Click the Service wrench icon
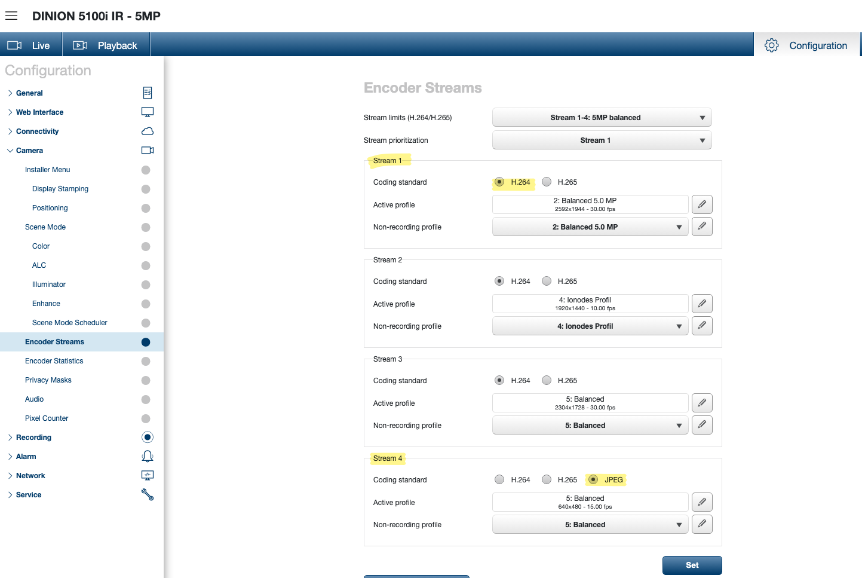This screenshot has width=862, height=578. pyautogui.click(x=148, y=495)
